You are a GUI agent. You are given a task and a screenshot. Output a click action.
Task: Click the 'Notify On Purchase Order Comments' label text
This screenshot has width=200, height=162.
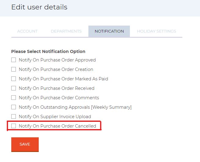[59, 98]
